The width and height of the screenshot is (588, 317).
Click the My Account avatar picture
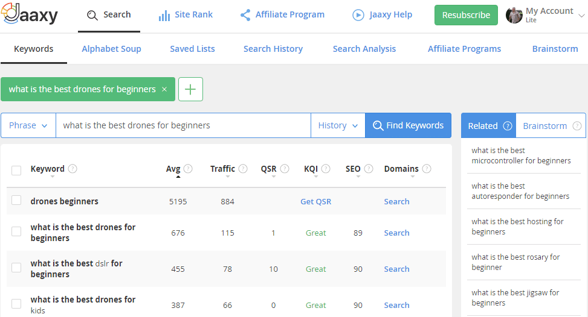point(514,15)
